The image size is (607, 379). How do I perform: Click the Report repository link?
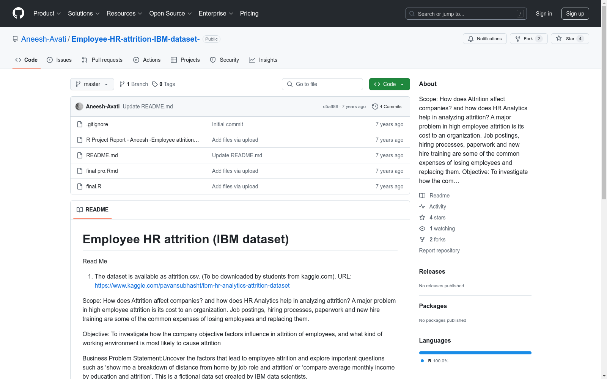click(439, 251)
